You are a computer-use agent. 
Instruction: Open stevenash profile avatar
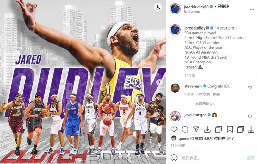point(175,88)
